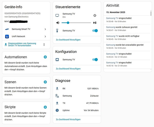Add a new scene with plus icon
154x127 pixels.
pos(45,82)
